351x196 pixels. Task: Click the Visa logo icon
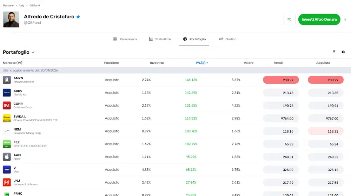point(7,170)
